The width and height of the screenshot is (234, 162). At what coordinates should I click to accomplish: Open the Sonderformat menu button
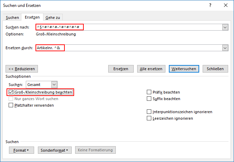coord(55,150)
